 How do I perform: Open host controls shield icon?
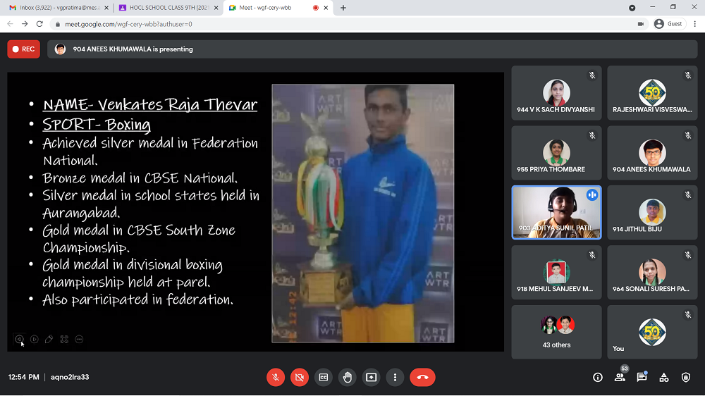click(686, 378)
